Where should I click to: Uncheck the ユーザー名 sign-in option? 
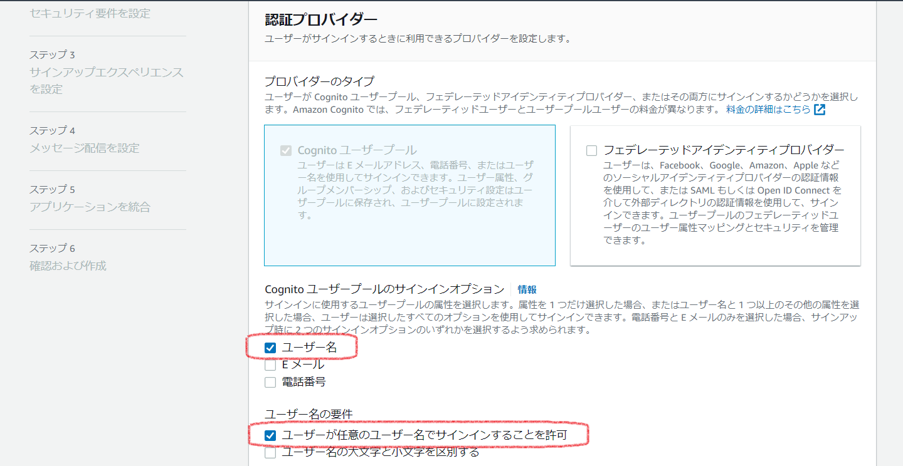(270, 347)
